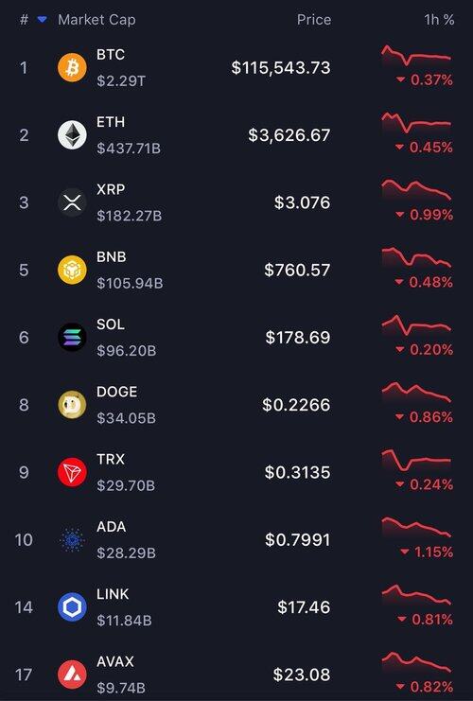
Task: Select the Dogecoin icon
Action: 72,405
